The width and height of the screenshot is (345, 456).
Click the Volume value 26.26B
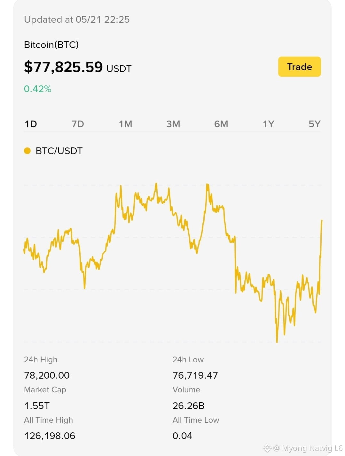point(188,405)
